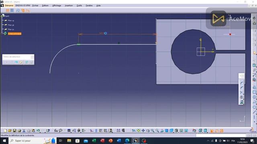Expand the Corps principal tree node
Viewport: 257px width, 144px height.
click(2, 33)
